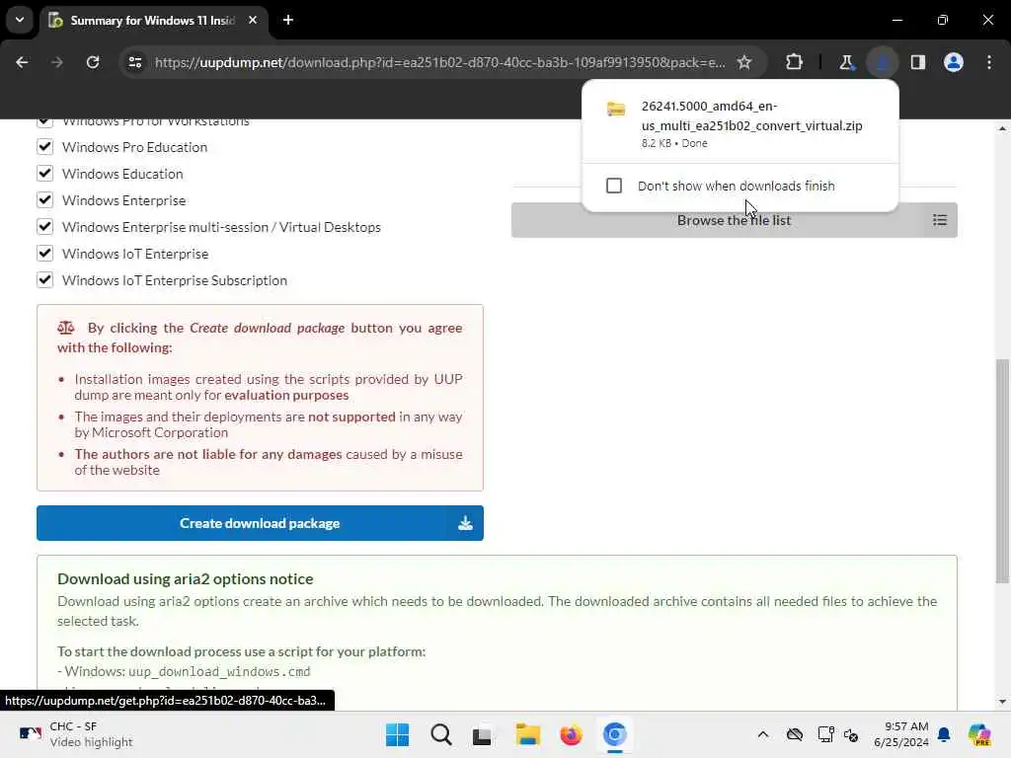Open CHC - SF widget on taskbar
The height and width of the screenshot is (758, 1011).
coord(76,734)
